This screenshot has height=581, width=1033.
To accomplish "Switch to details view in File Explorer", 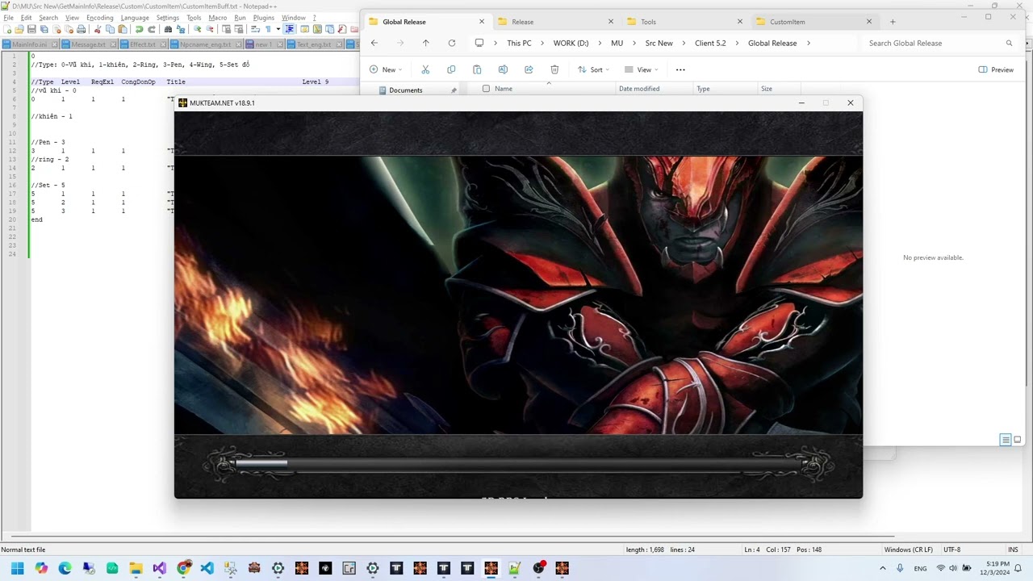I will pos(1006,440).
